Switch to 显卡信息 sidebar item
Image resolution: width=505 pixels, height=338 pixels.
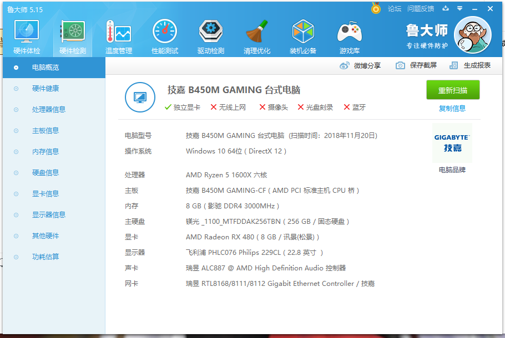pyautogui.click(x=45, y=194)
